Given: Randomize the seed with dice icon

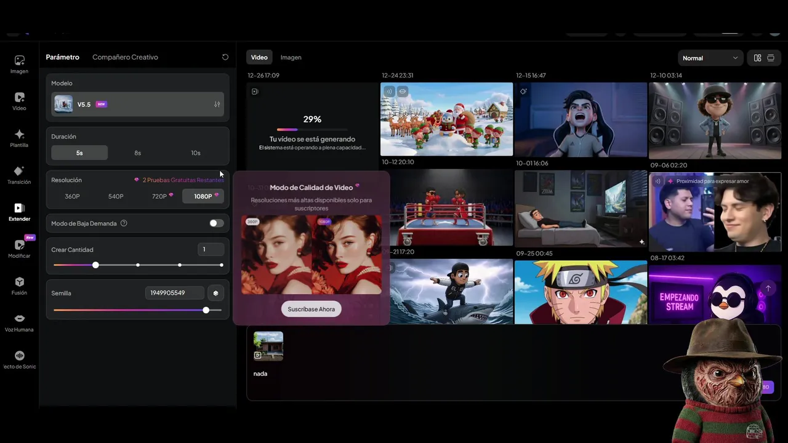Looking at the screenshot, I should (x=215, y=293).
